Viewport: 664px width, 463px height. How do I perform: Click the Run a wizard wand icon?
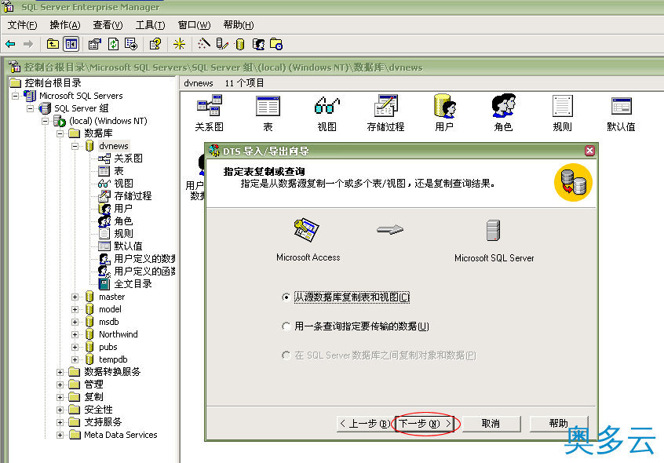[x=204, y=44]
